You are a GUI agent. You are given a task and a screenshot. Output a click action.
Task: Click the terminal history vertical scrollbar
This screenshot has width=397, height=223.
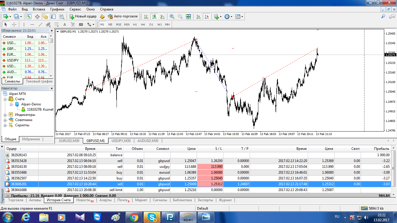[x=394, y=172]
